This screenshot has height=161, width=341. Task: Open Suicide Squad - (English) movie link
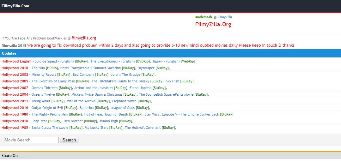click(x=54, y=62)
